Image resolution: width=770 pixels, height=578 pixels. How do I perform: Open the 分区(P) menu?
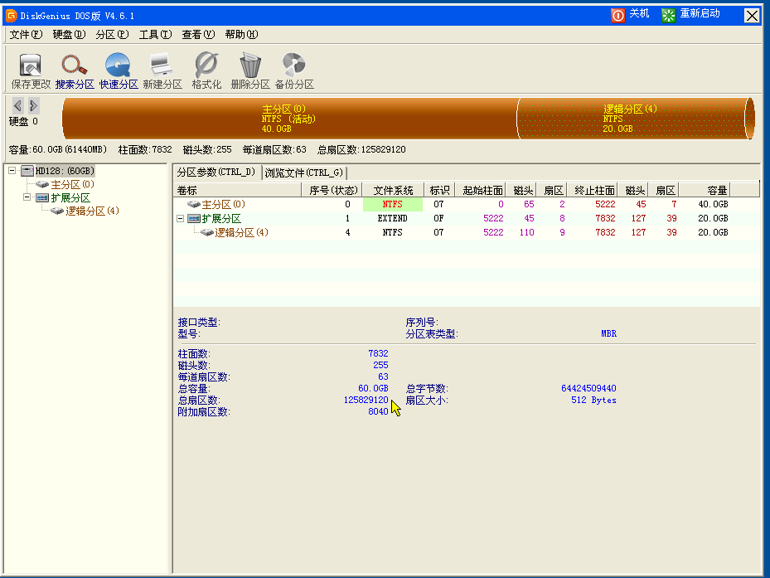pyautogui.click(x=113, y=34)
